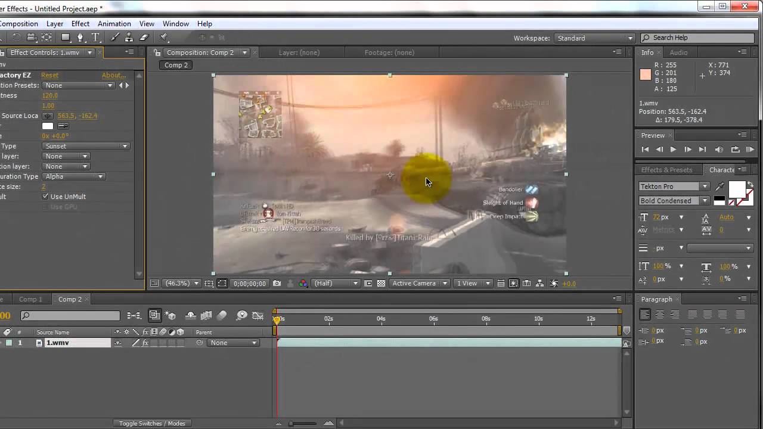Toggle the Preview audio mute button
Image resolution: width=763 pixels, height=429 pixels.
coord(719,150)
